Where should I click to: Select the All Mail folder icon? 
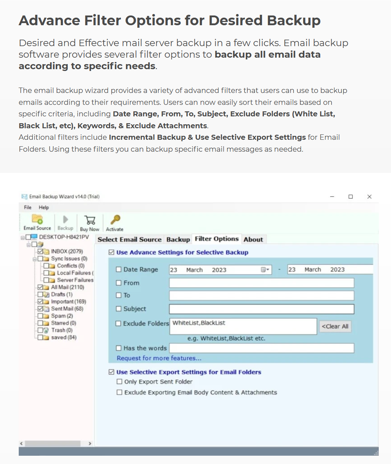[x=46, y=287]
